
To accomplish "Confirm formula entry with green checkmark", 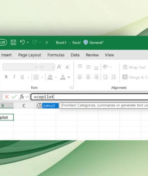I will (x=14, y=97).
